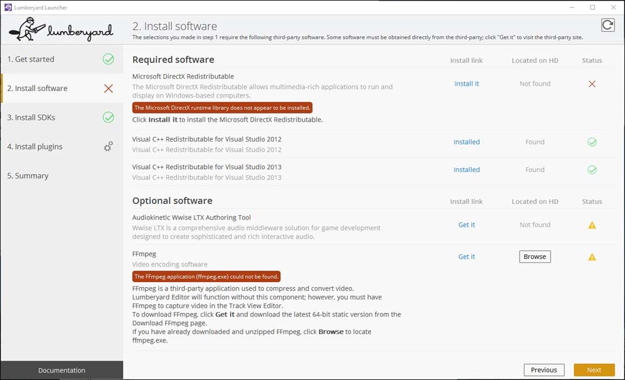
Task: Open the Summary step
Action: coord(28,176)
